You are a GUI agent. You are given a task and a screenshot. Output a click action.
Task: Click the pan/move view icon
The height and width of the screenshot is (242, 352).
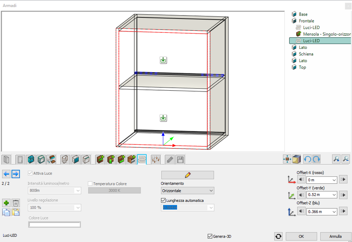click(287, 159)
